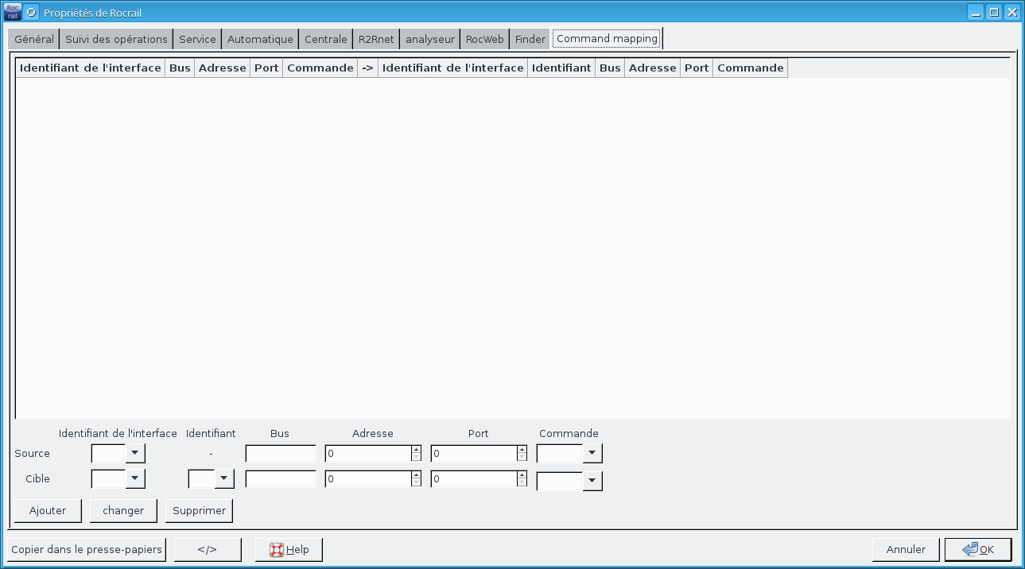Click the Rocrail app icon in title bar
This screenshot has height=569, width=1025.
tap(13, 13)
